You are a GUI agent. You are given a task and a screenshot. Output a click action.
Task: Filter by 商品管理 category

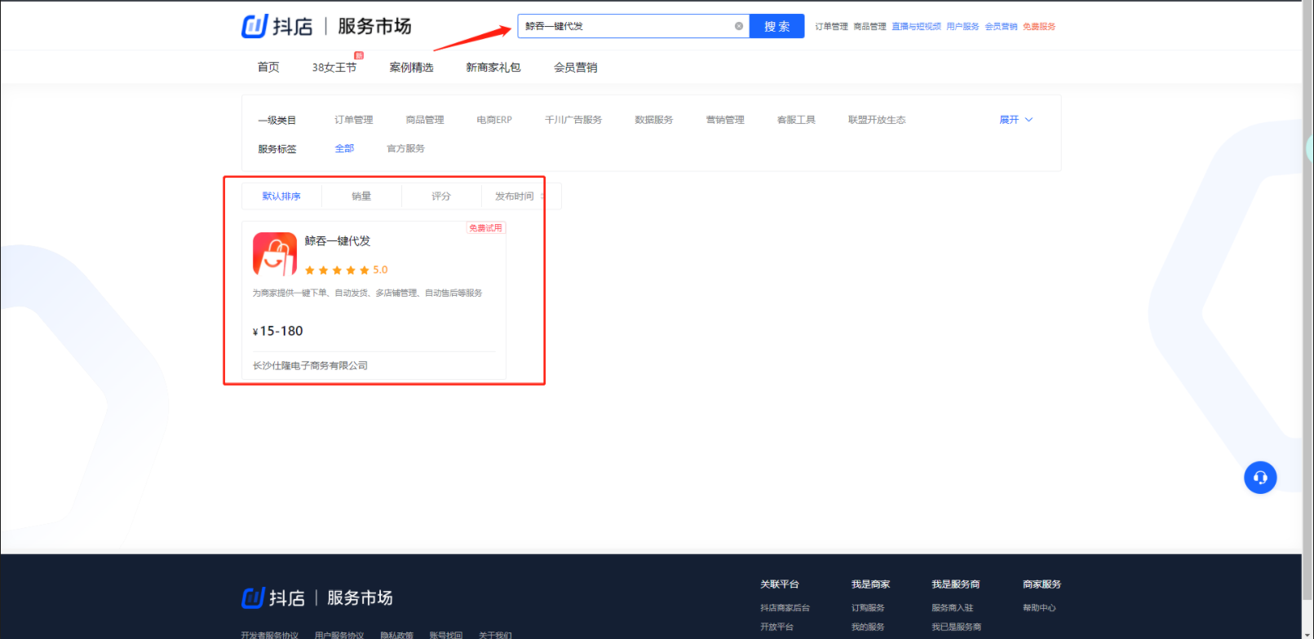[x=425, y=120]
